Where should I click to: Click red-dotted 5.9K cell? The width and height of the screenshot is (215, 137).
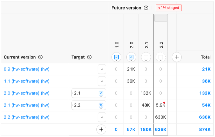click(160, 105)
